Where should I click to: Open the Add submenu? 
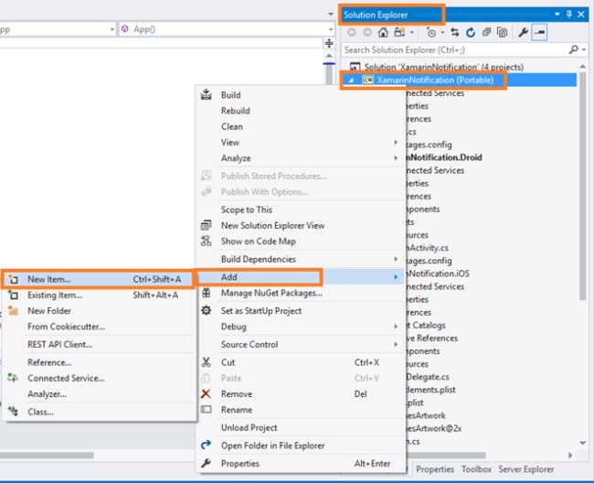point(301,277)
